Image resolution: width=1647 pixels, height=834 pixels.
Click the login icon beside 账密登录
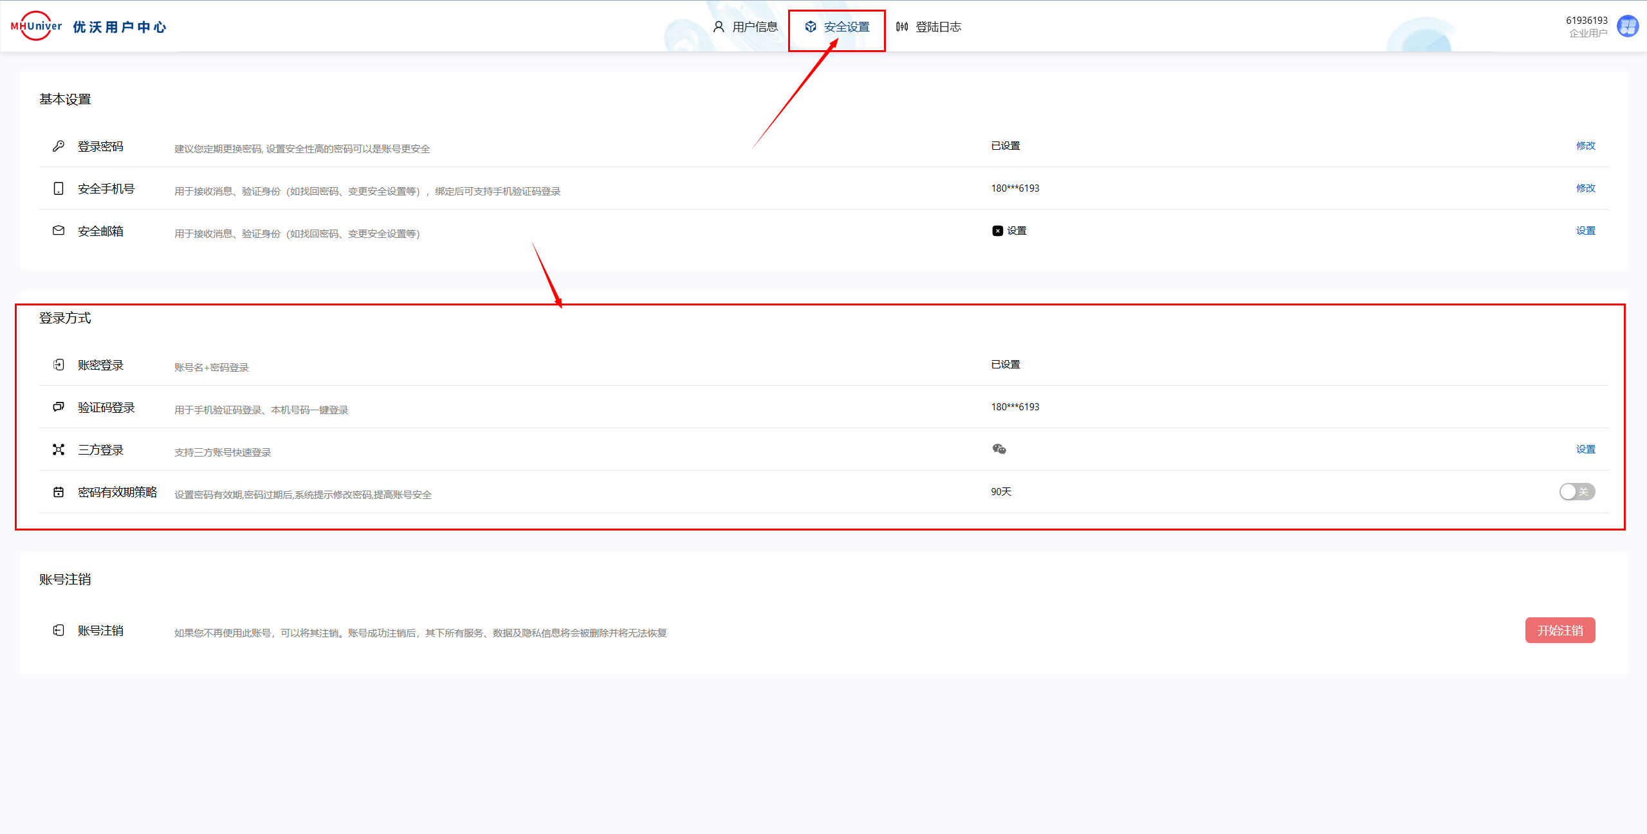(x=59, y=365)
